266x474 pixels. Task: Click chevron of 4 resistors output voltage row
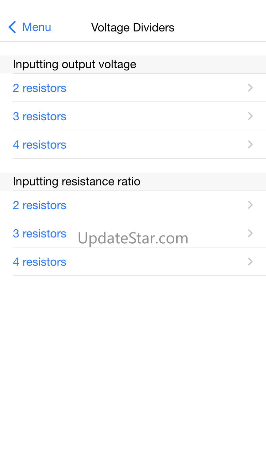250,145
